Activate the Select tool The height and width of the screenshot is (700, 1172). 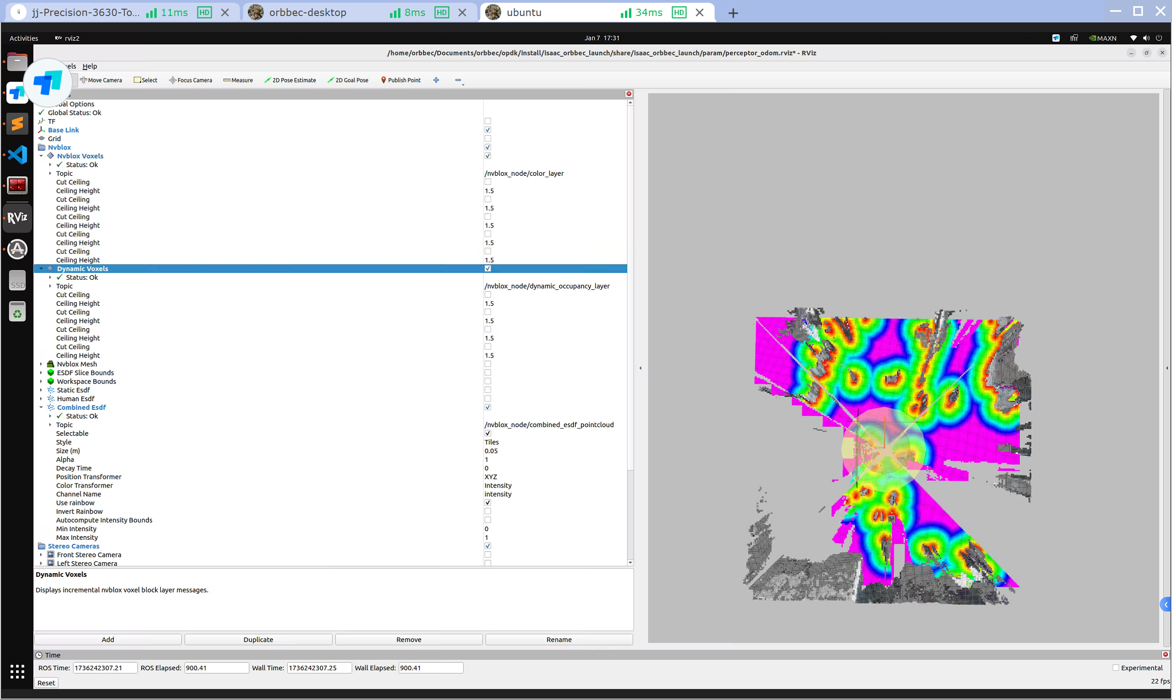point(145,80)
